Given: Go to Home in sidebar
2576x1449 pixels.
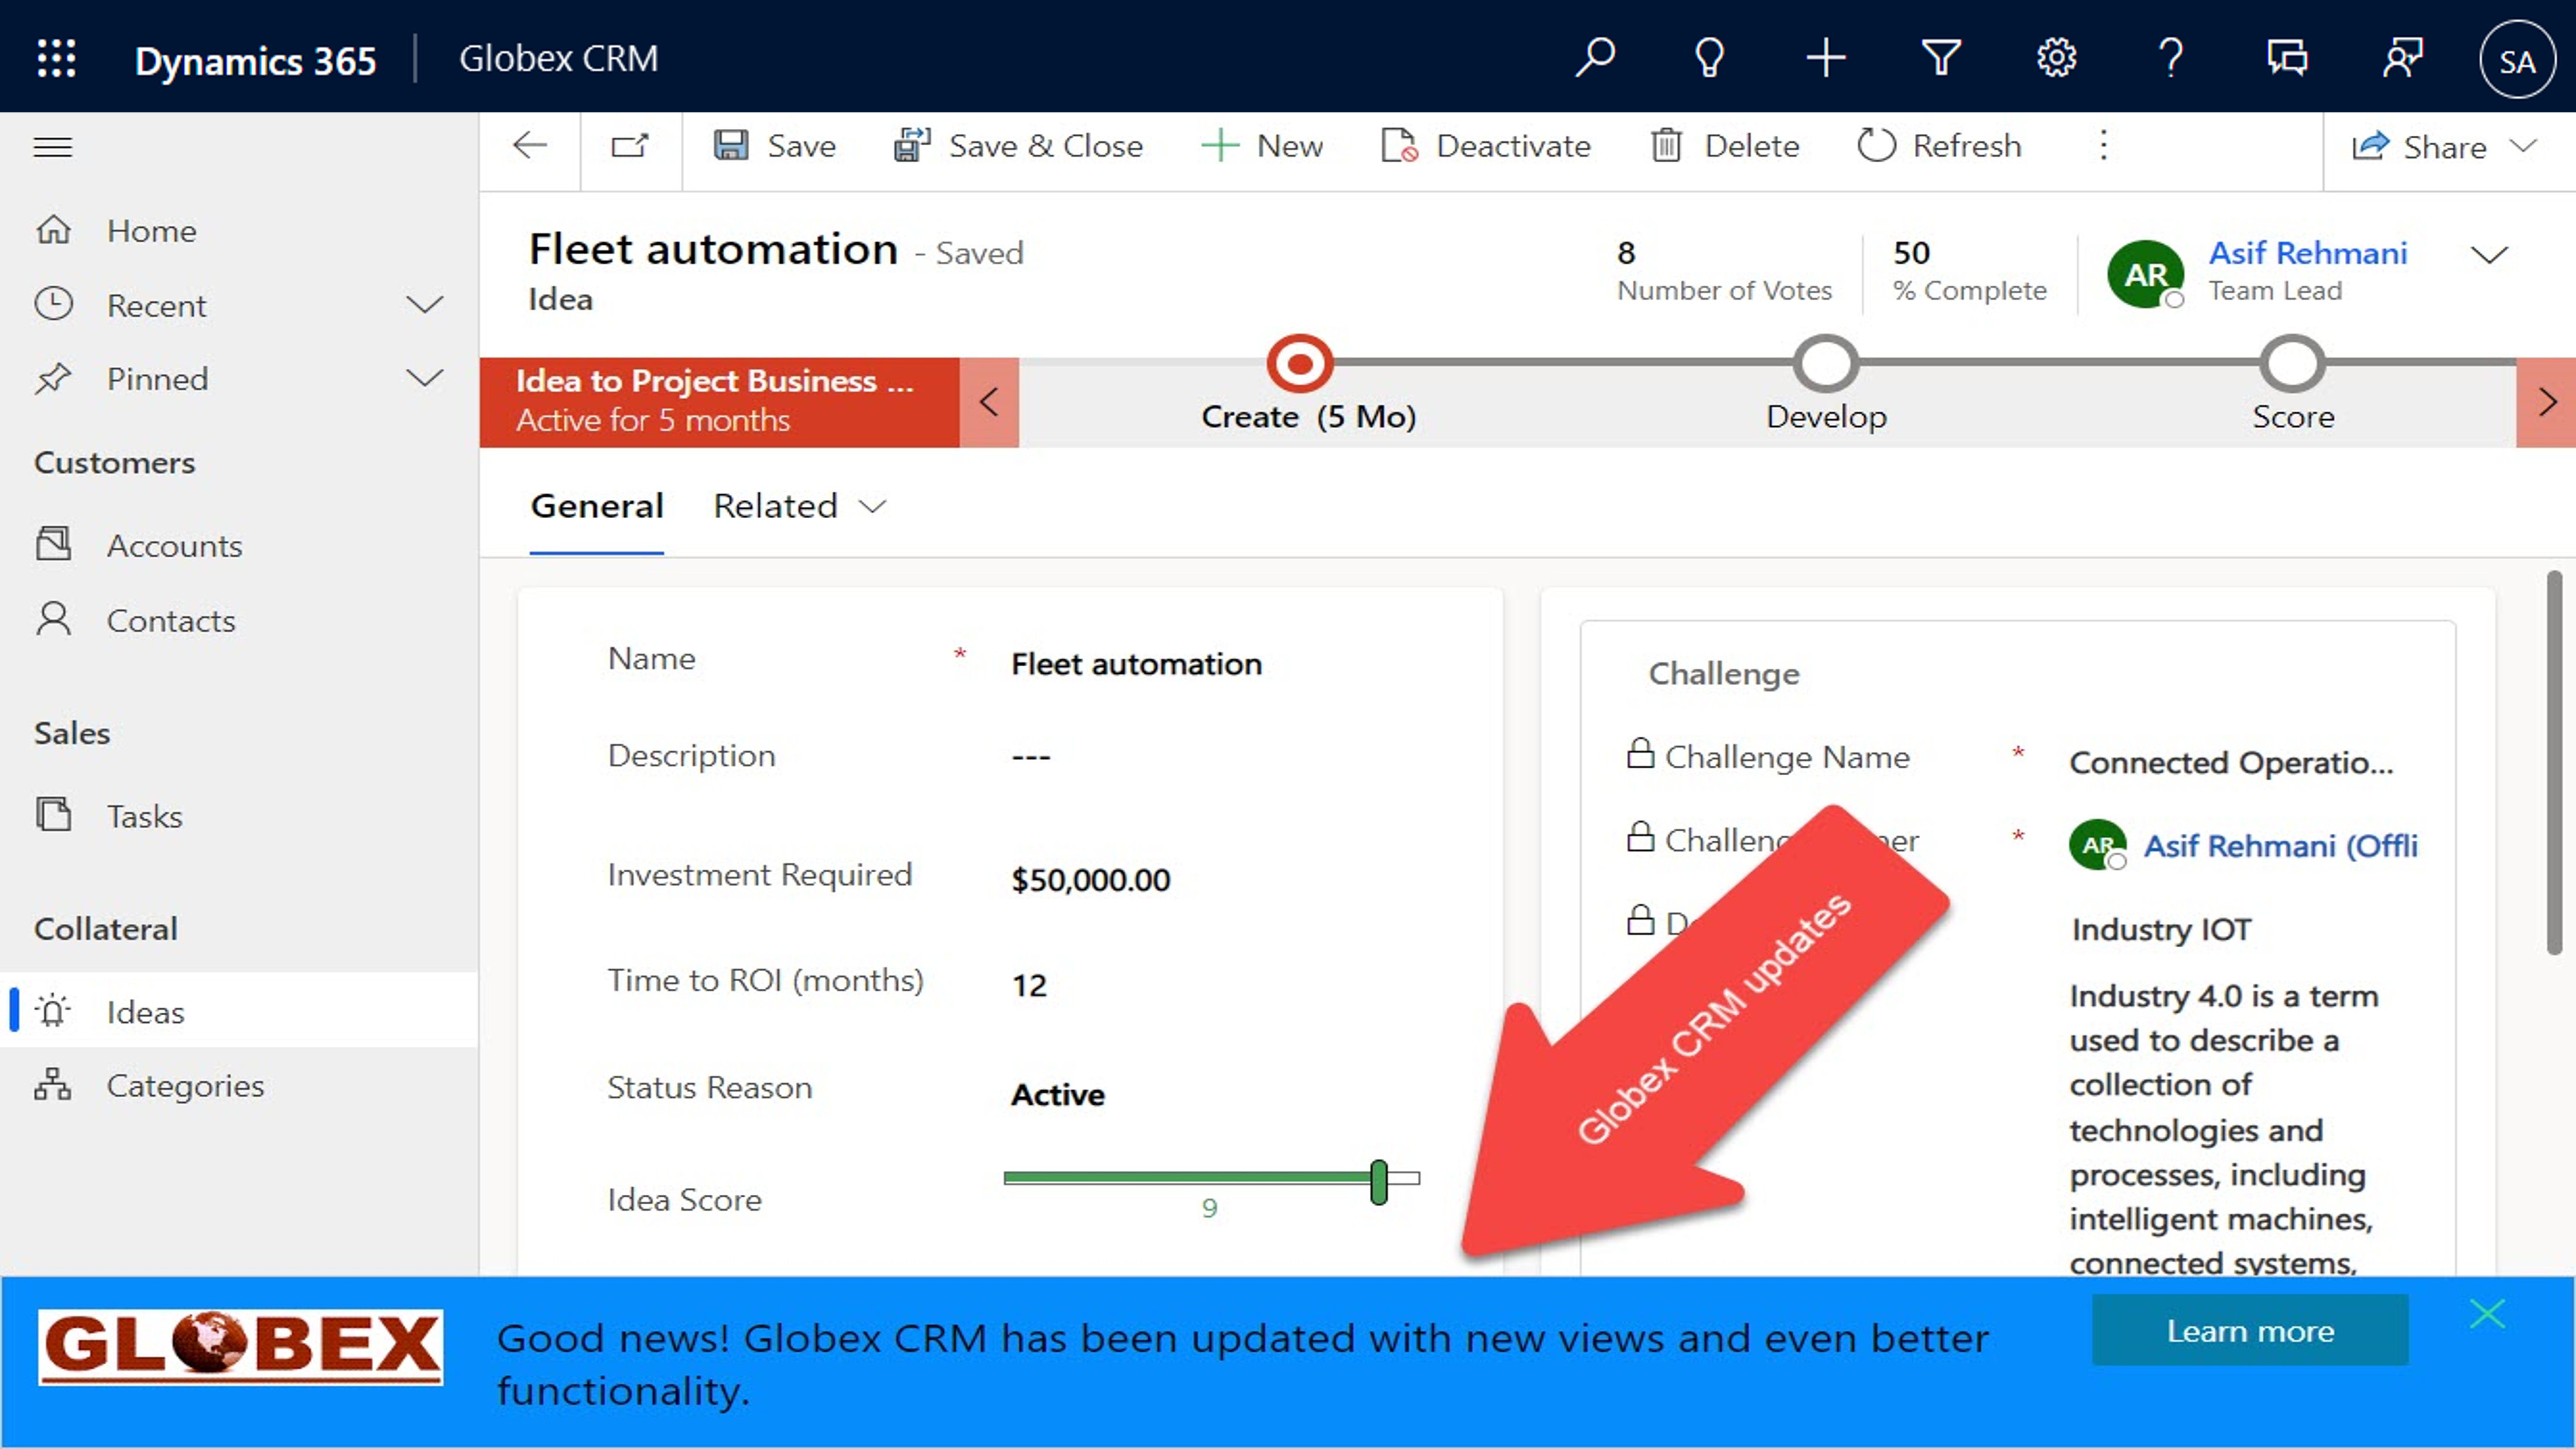Looking at the screenshot, I should coord(151,231).
